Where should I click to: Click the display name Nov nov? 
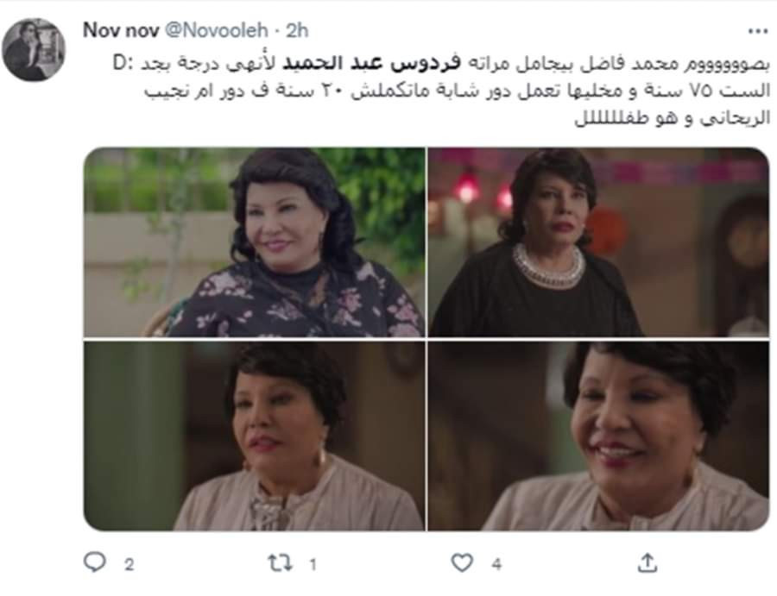point(120,31)
